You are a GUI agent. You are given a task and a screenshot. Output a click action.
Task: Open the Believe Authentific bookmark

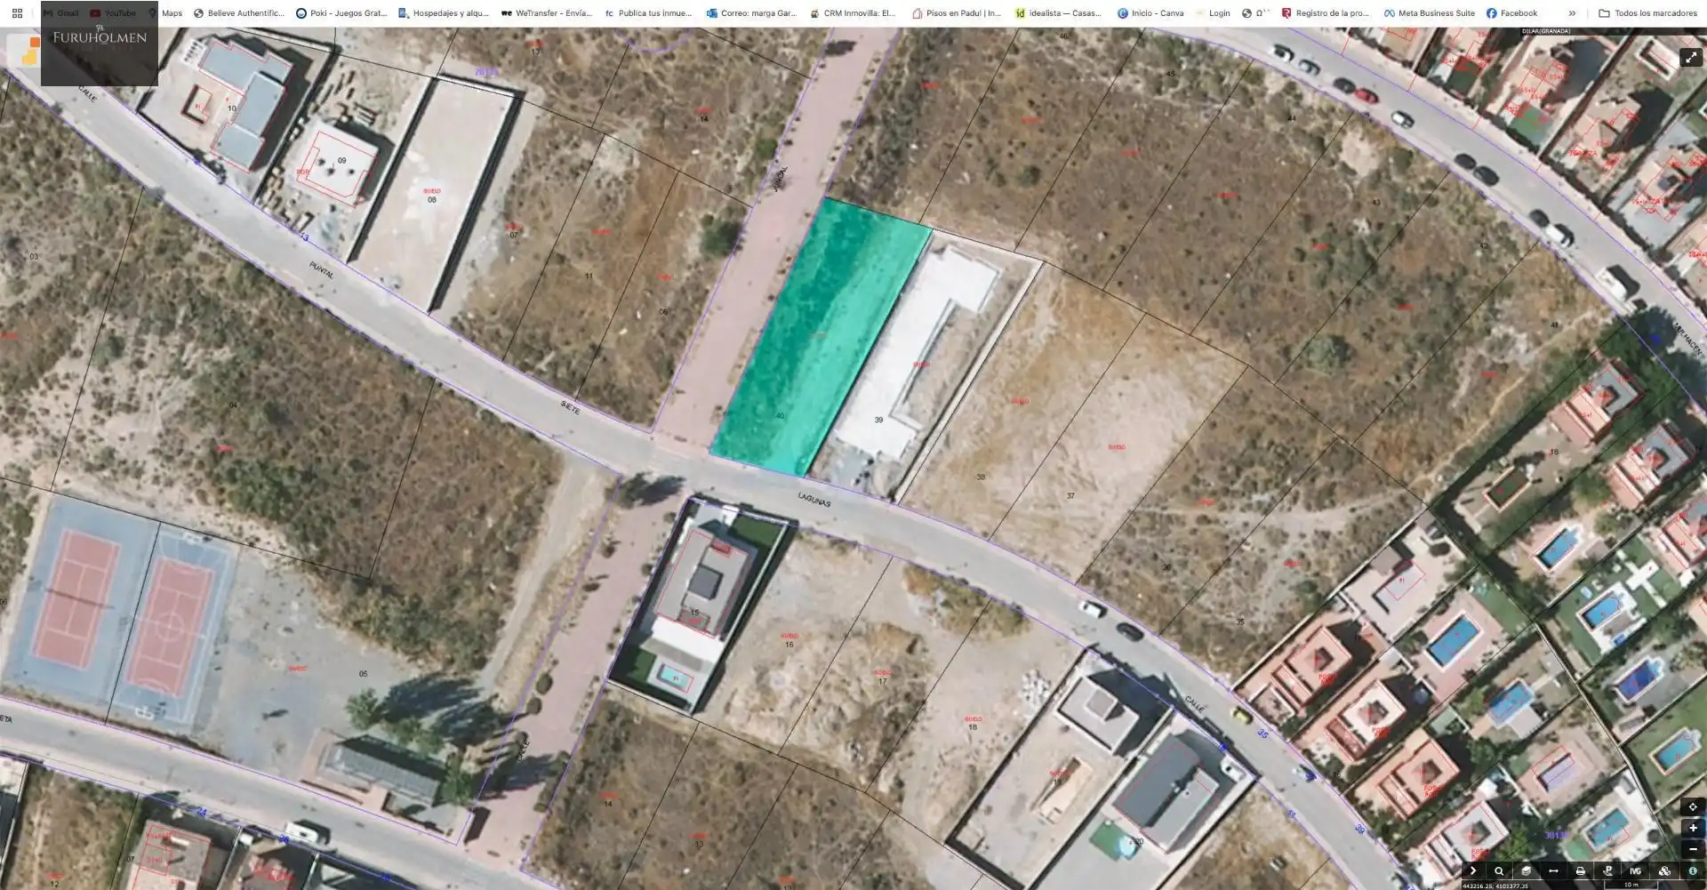coord(239,13)
